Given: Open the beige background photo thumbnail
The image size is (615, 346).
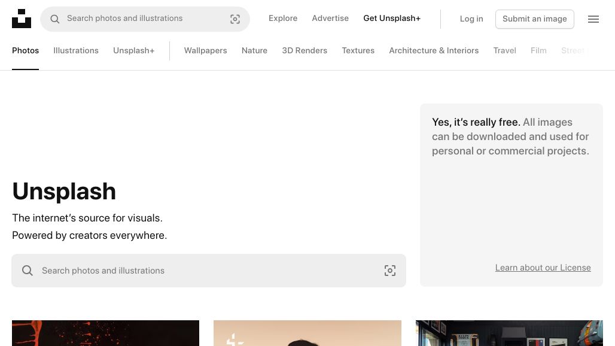Looking at the screenshot, I should [307, 333].
